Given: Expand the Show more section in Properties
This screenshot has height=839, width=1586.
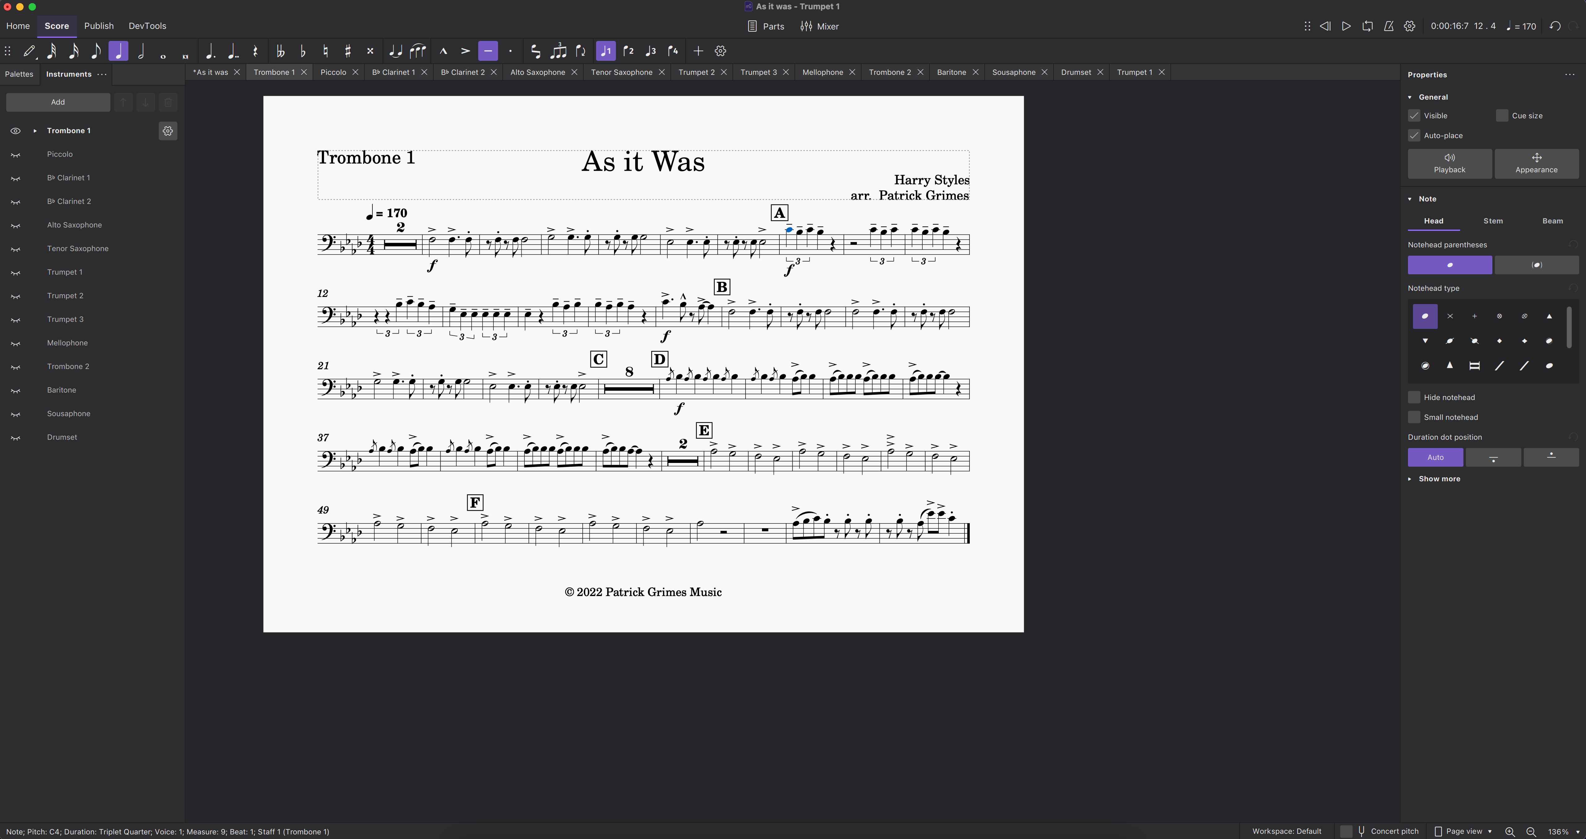Looking at the screenshot, I should [x=1435, y=479].
